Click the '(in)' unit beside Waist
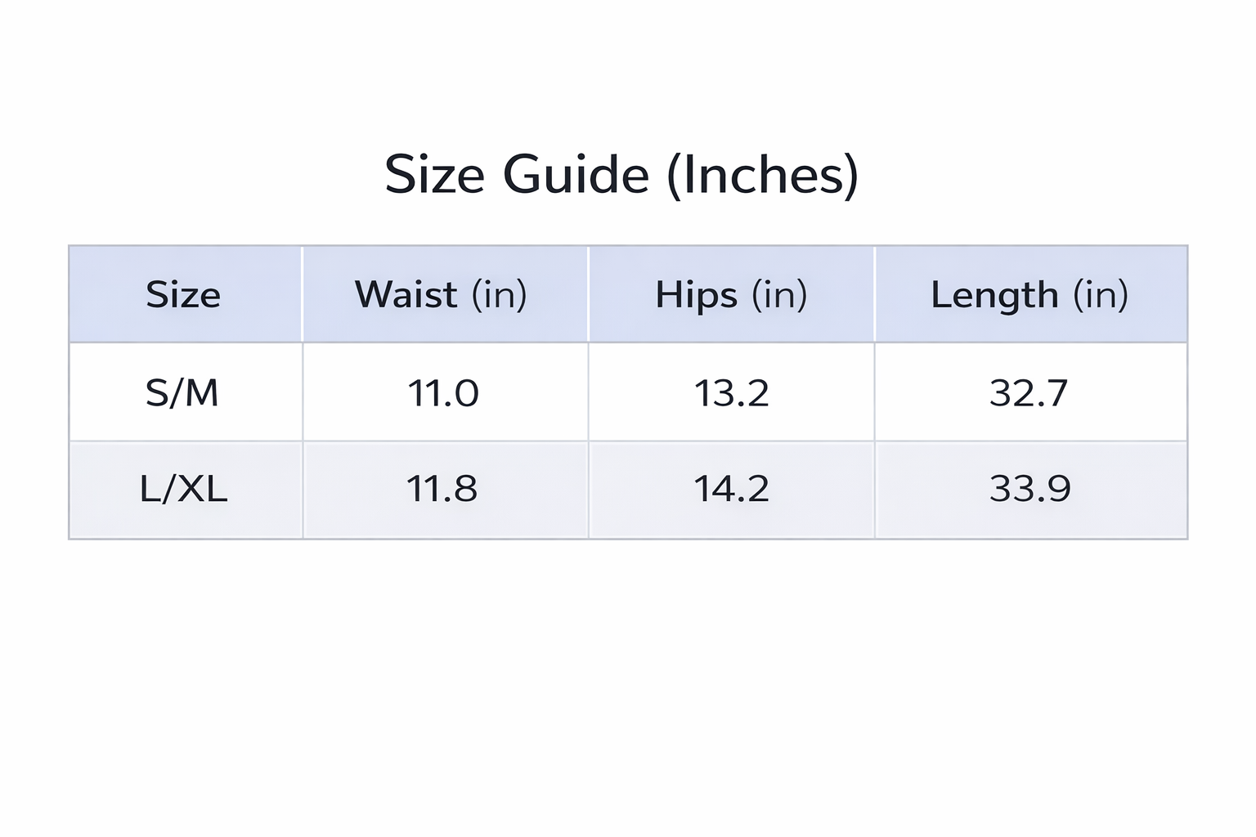Viewport: 1256px width, 837px height. pos(499,294)
